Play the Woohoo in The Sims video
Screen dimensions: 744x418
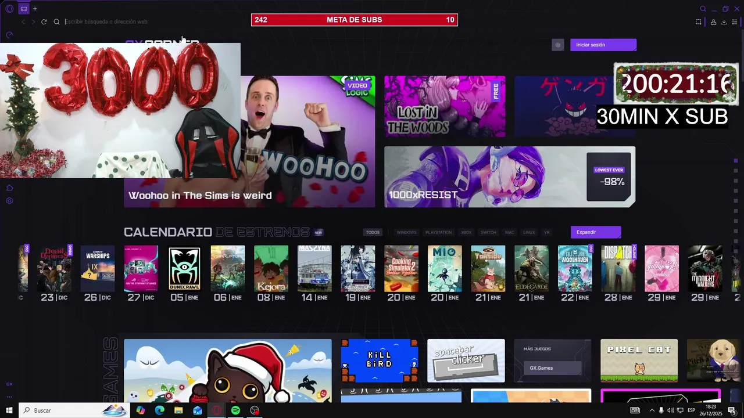coord(308,141)
